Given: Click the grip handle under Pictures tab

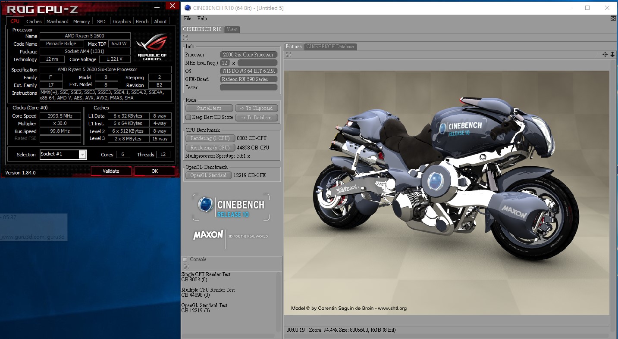Looking at the screenshot, I should [x=288, y=55].
